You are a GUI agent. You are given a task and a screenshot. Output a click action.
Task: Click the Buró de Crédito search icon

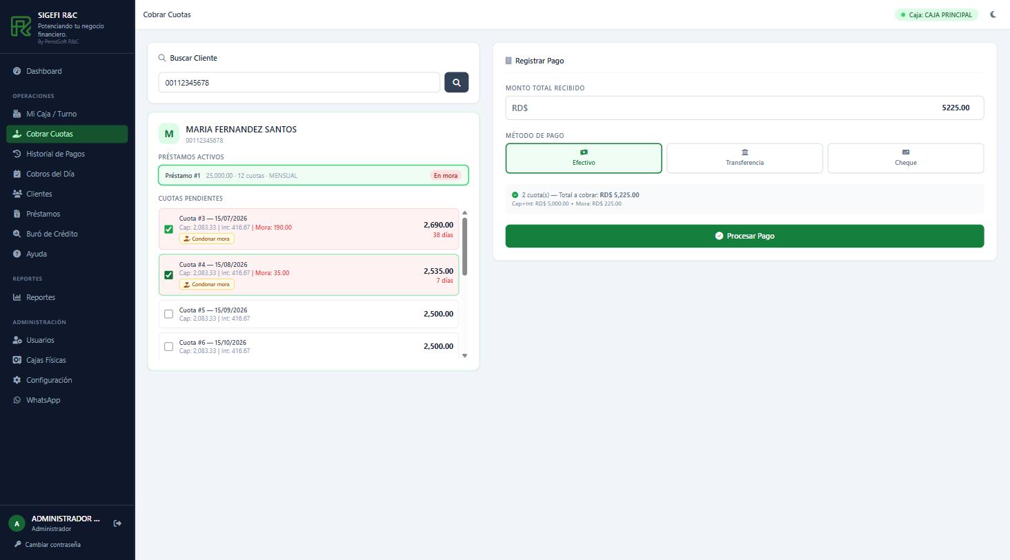17,234
